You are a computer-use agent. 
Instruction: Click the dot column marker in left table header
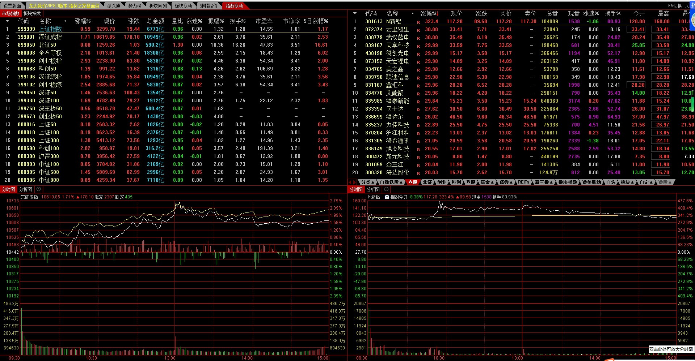[x=65, y=21]
